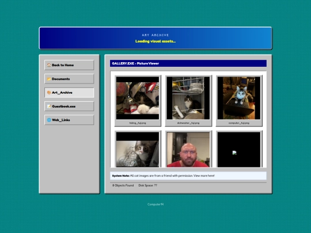This screenshot has width=311, height=233.
Task: Click the dishwasher_fuji.png file name caption
Action: tap(188, 123)
